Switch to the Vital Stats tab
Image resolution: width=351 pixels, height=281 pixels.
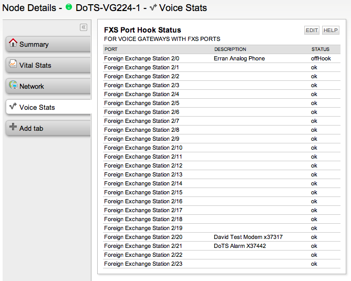[35, 66]
